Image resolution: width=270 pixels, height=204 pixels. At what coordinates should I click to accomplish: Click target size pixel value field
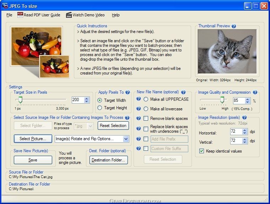(x=78, y=100)
